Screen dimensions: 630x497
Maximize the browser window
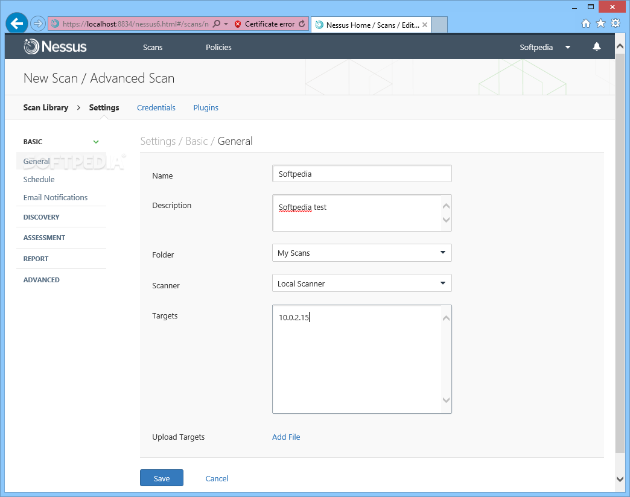pyautogui.click(x=591, y=7)
